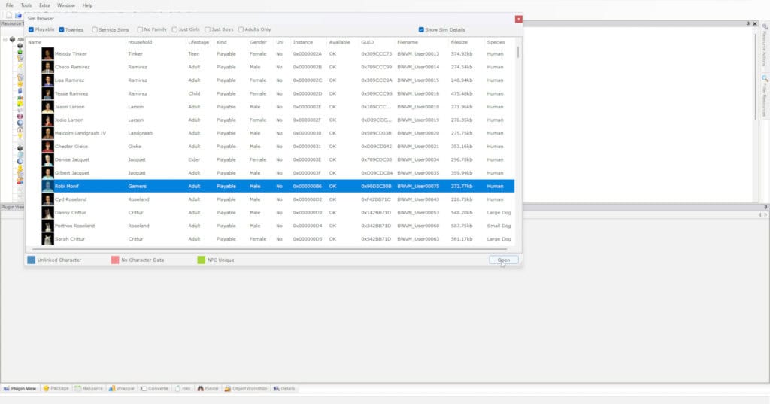Collapse the root node of resource tree
This screenshot has width=770, height=404.
(x=5, y=39)
